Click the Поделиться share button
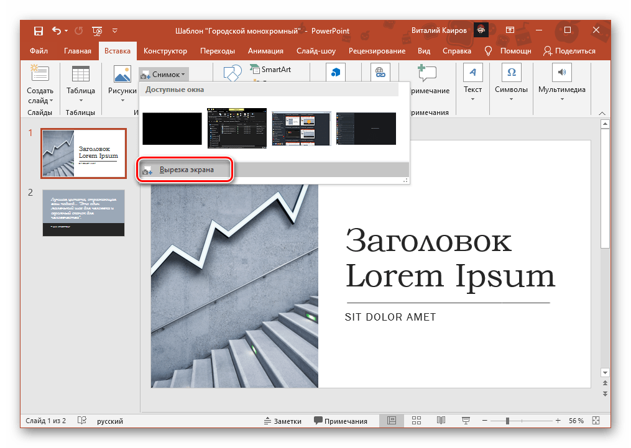The image size is (631, 448). point(569,51)
